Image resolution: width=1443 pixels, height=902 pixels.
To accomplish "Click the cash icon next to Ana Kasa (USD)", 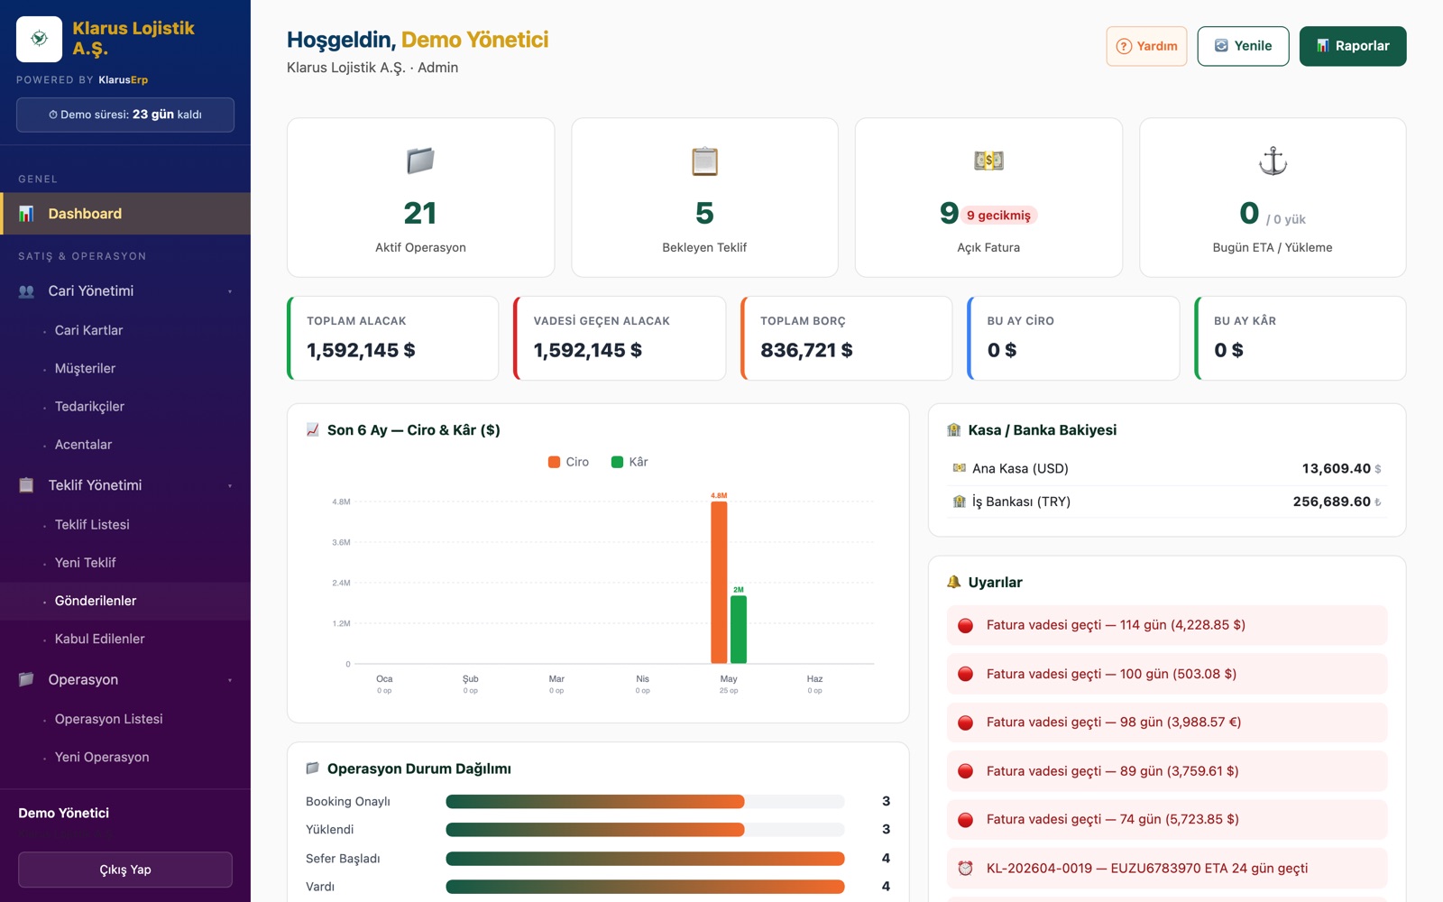I will point(960,468).
